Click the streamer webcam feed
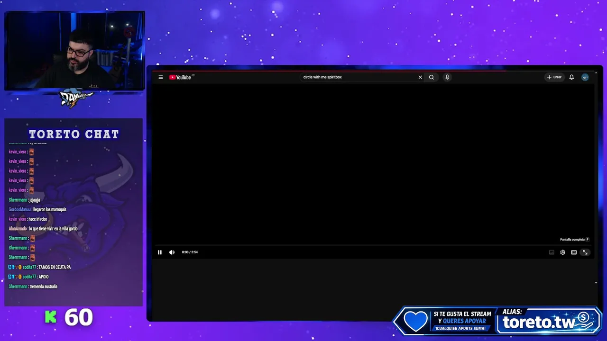 coord(74,51)
